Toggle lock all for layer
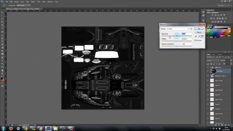Viewport: 233px width, 131px height. 219,64
